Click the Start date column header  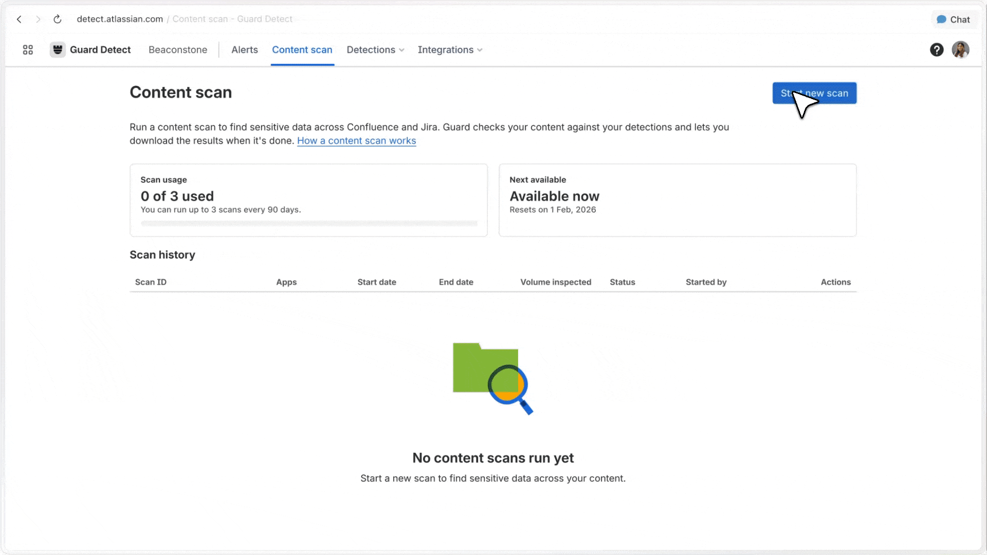tap(377, 282)
